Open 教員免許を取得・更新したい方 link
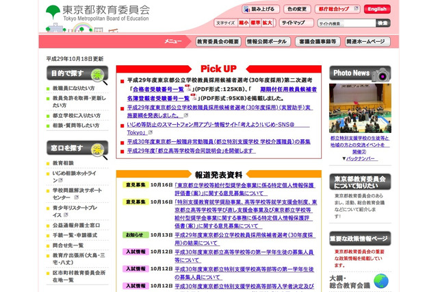 point(79,102)
